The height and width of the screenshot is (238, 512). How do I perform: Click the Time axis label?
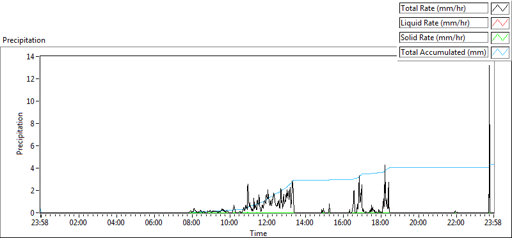pos(259,233)
